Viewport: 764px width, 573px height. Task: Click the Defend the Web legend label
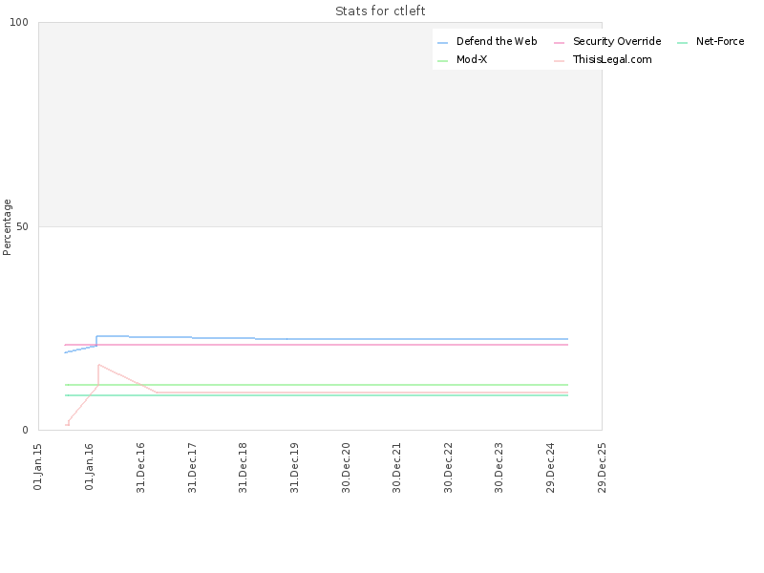pos(497,41)
